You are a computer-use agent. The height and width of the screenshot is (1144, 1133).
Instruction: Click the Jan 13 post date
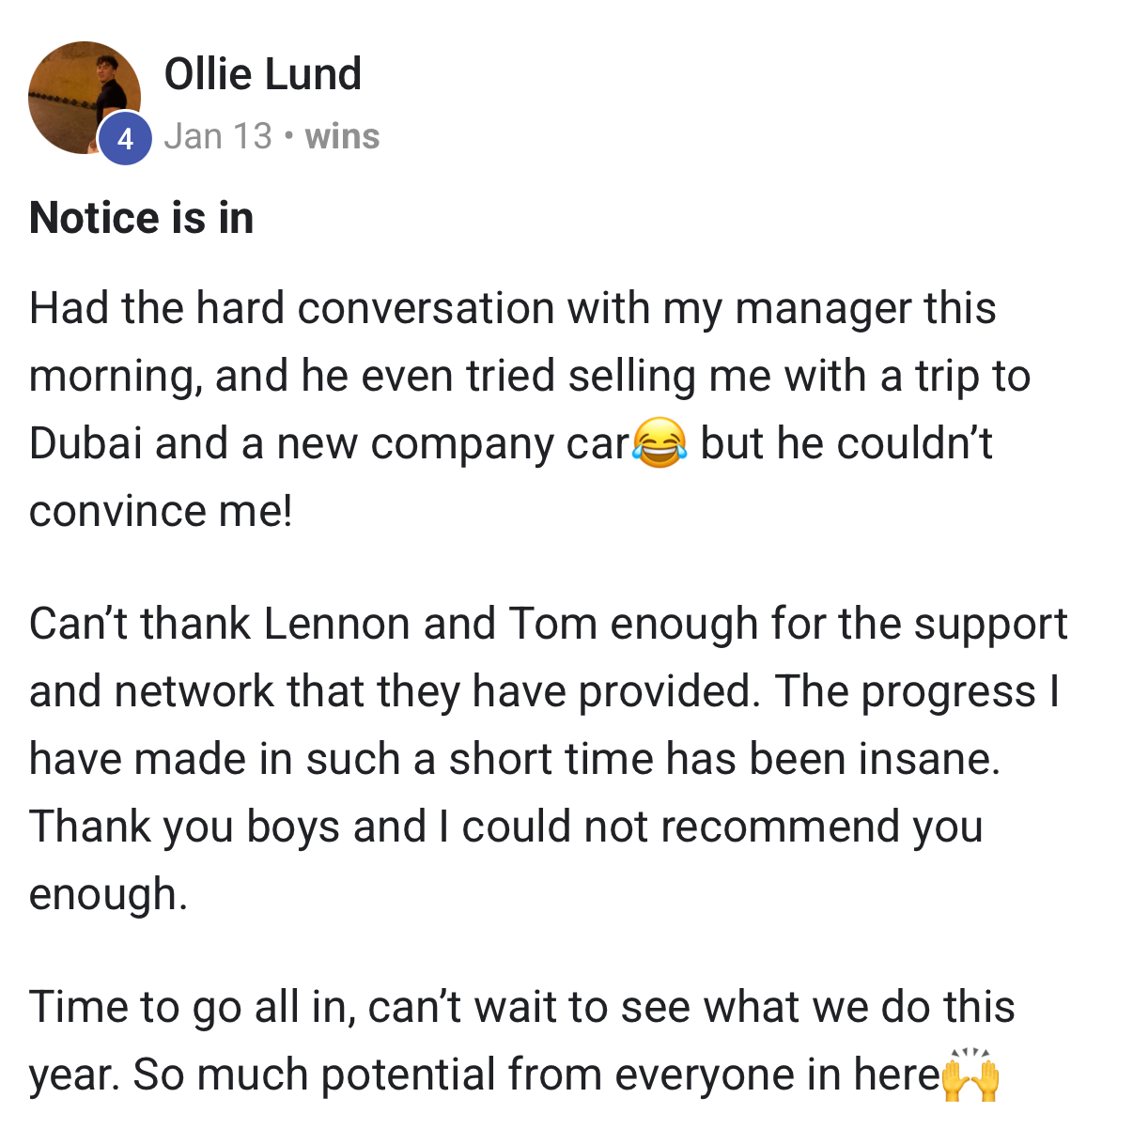(x=218, y=137)
